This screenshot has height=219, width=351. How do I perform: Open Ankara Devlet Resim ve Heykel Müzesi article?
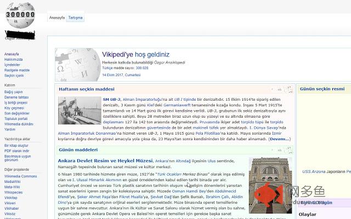click(x=105, y=161)
